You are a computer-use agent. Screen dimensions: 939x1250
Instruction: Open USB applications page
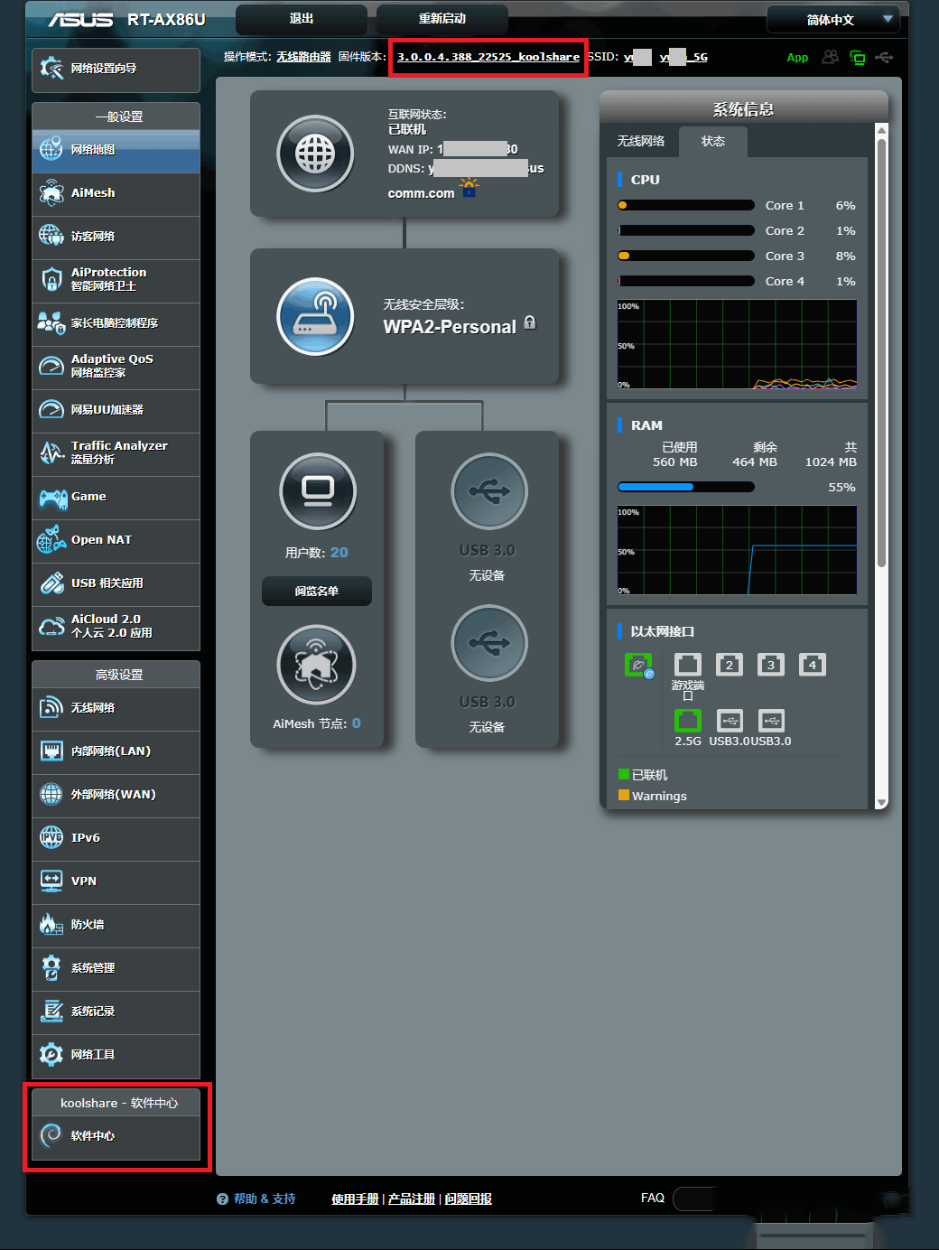[x=116, y=584]
